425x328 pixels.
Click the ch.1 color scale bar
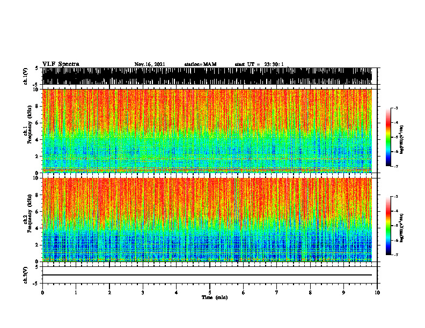388,137
